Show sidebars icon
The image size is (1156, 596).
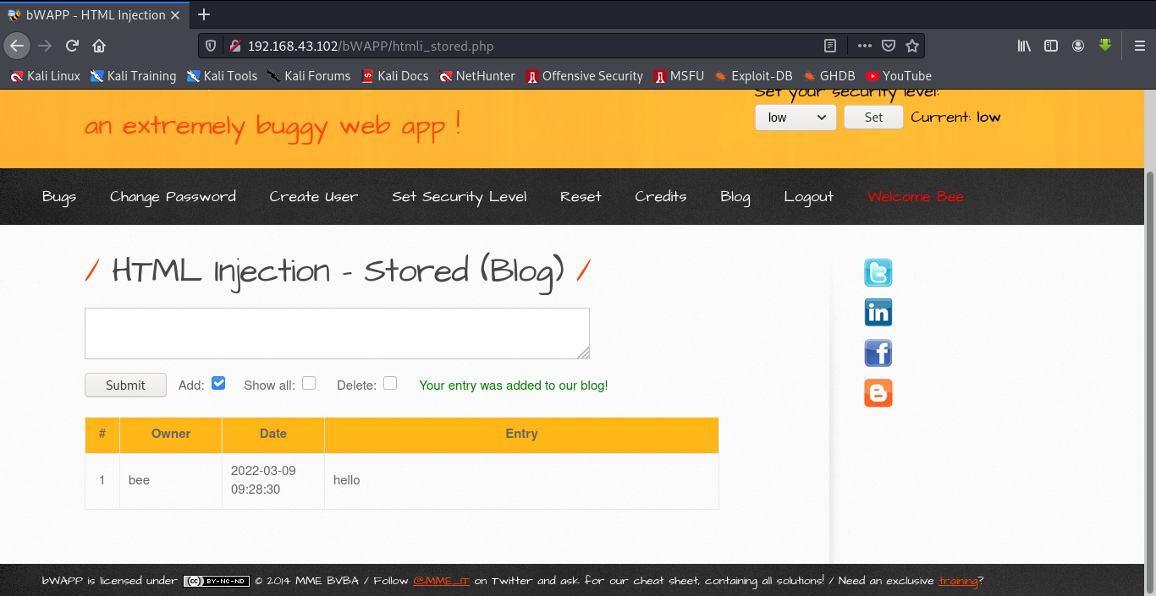1051,46
